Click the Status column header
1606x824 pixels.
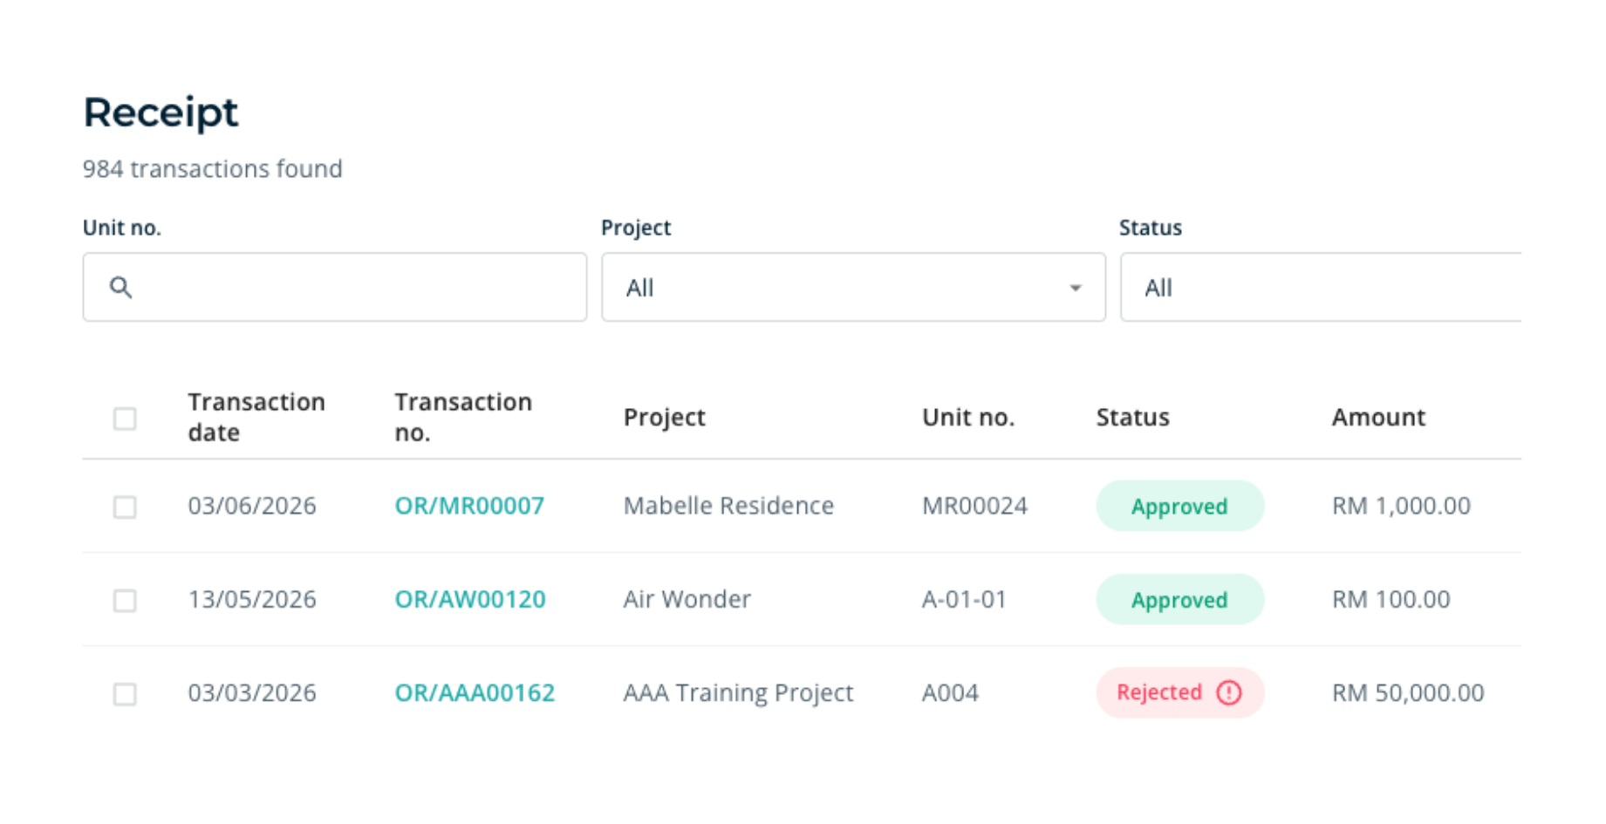point(1132,418)
